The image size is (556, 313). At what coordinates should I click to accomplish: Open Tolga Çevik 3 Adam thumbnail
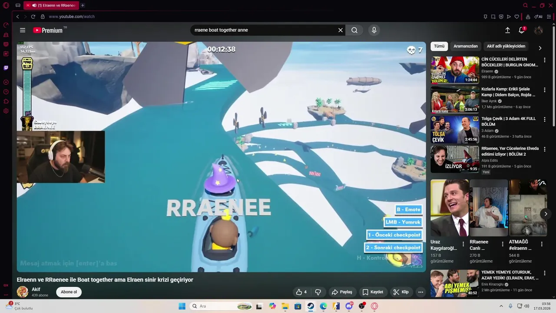click(455, 130)
